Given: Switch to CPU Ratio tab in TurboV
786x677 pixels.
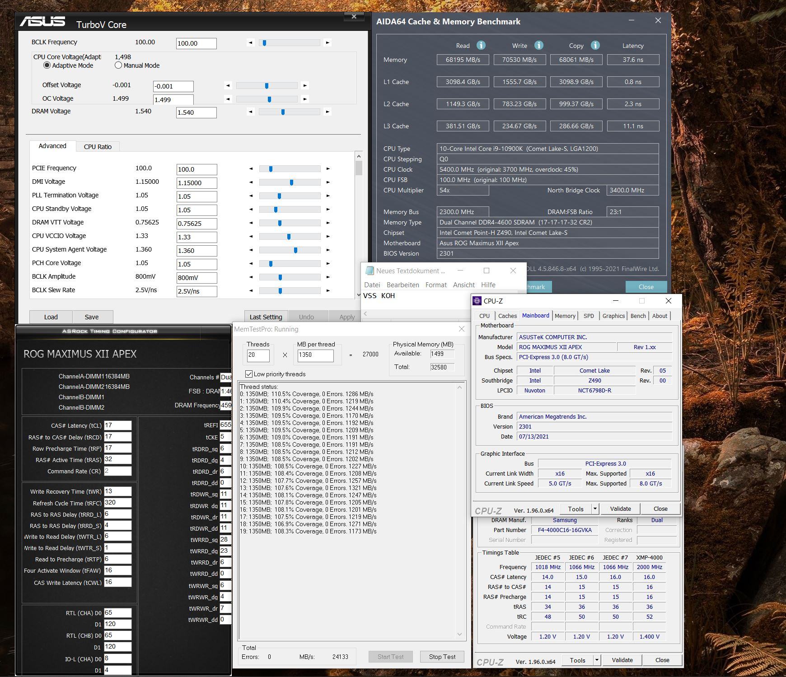Looking at the screenshot, I should point(98,147).
